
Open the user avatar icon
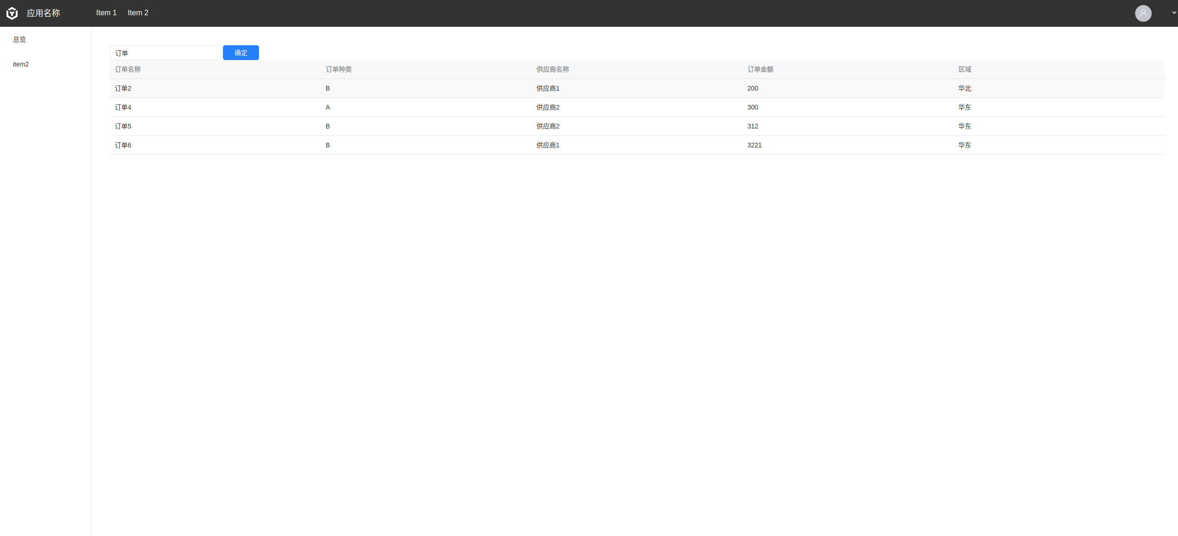pyautogui.click(x=1143, y=13)
